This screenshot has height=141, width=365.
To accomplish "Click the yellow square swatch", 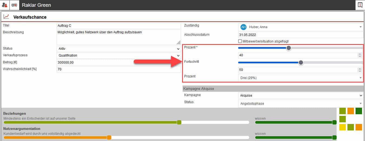I will (343, 127).
